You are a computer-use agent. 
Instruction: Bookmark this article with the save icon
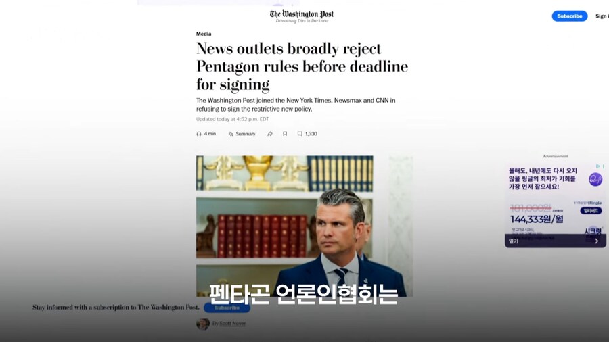pyautogui.click(x=285, y=134)
